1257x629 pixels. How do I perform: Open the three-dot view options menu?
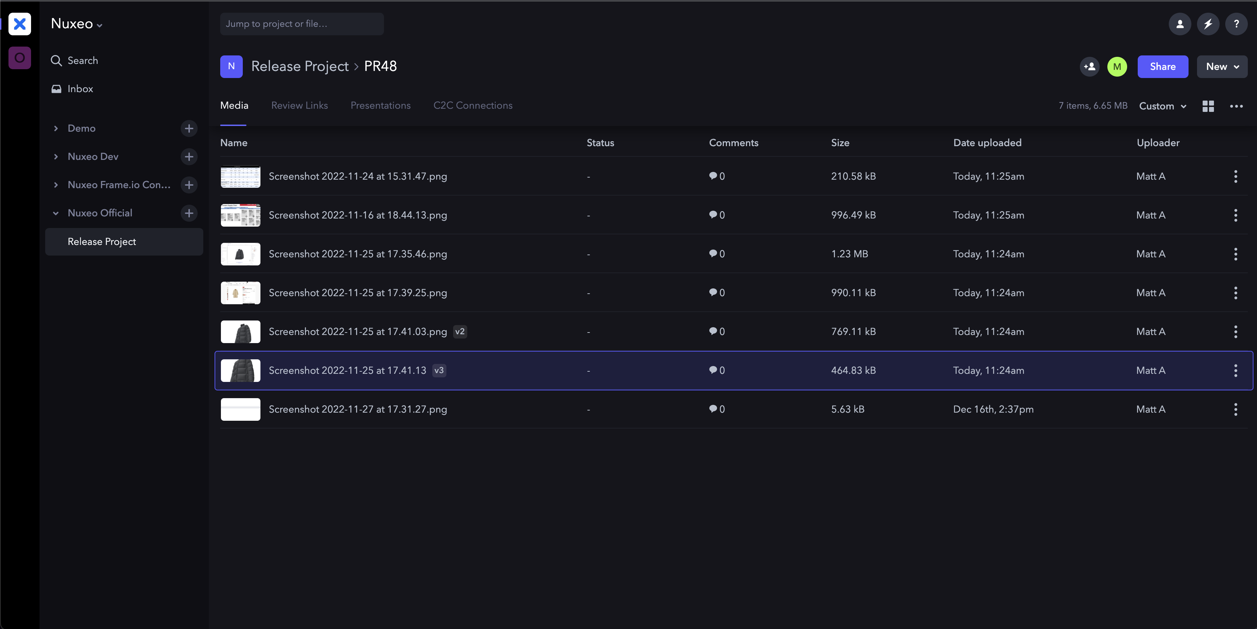click(x=1236, y=106)
